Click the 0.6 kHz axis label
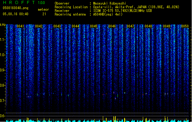 pos(3,116)
